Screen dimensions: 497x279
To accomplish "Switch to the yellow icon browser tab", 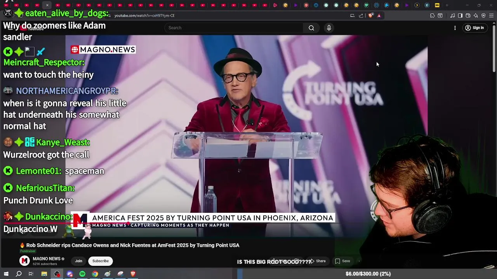I will (x=437, y=5).
